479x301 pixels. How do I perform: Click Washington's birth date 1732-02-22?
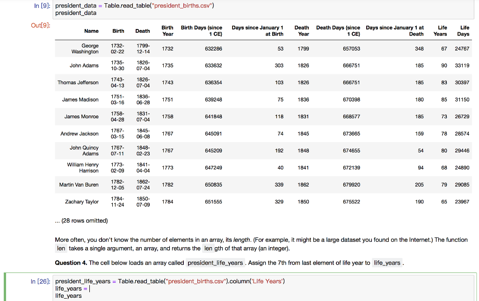point(117,49)
